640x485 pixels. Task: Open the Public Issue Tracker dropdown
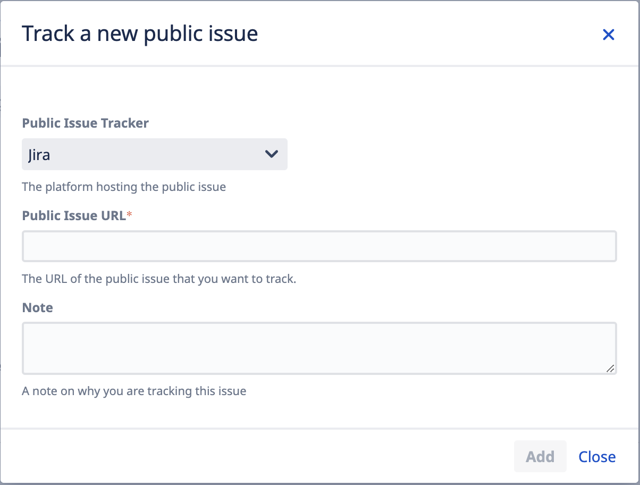(x=154, y=154)
